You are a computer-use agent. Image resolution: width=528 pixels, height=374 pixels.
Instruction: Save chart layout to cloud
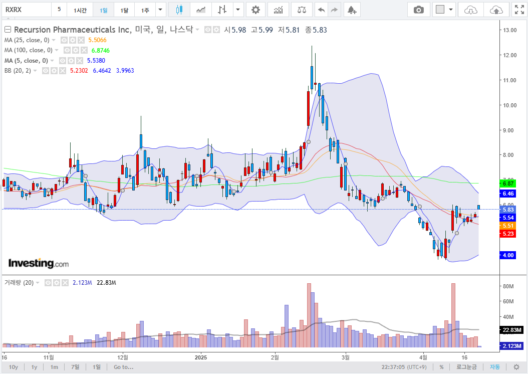[x=496, y=10]
